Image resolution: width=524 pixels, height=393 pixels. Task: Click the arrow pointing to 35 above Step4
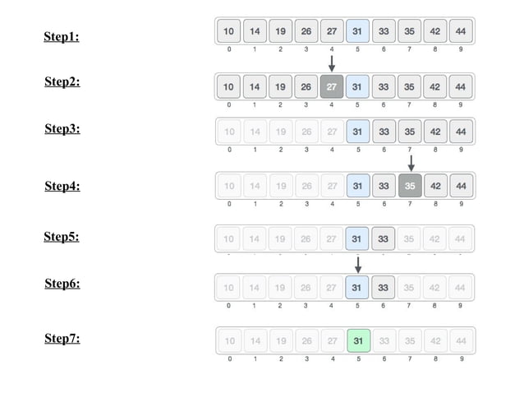(x=411, y=163)
